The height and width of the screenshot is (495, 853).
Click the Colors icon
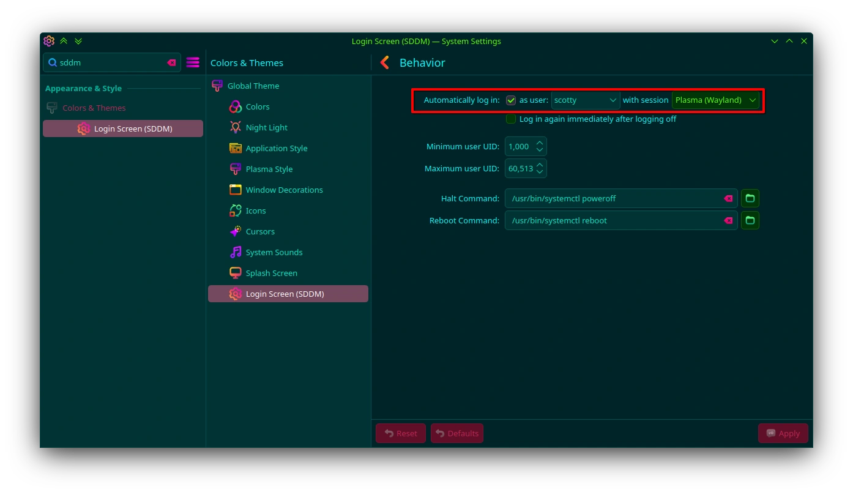(x=236, y=106)
